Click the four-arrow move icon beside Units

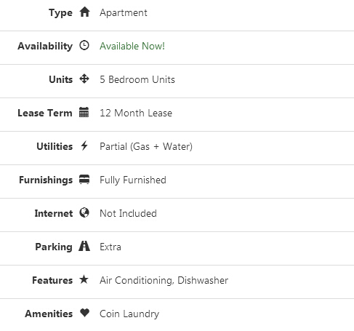[x=84, y=79]
